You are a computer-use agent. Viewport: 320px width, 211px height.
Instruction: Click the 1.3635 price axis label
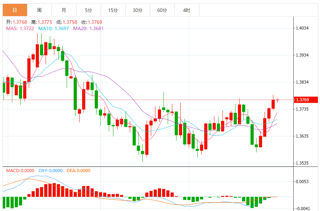pos(302,136)
